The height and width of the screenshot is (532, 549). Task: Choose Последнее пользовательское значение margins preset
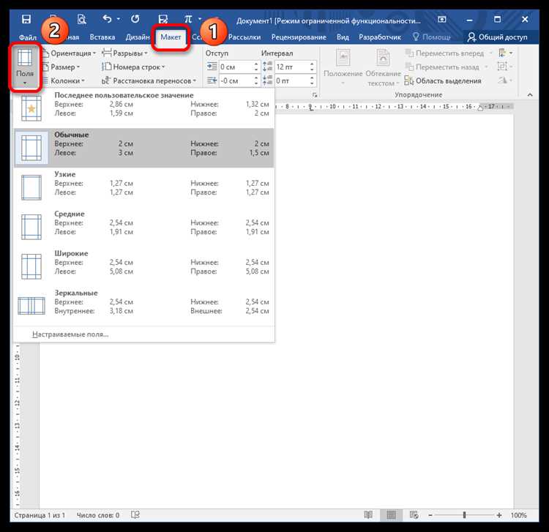[x=144, y=108]
